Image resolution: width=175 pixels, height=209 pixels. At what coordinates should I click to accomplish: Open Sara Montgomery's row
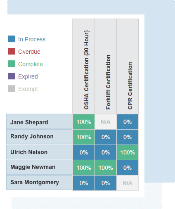[x=39, y=183]
